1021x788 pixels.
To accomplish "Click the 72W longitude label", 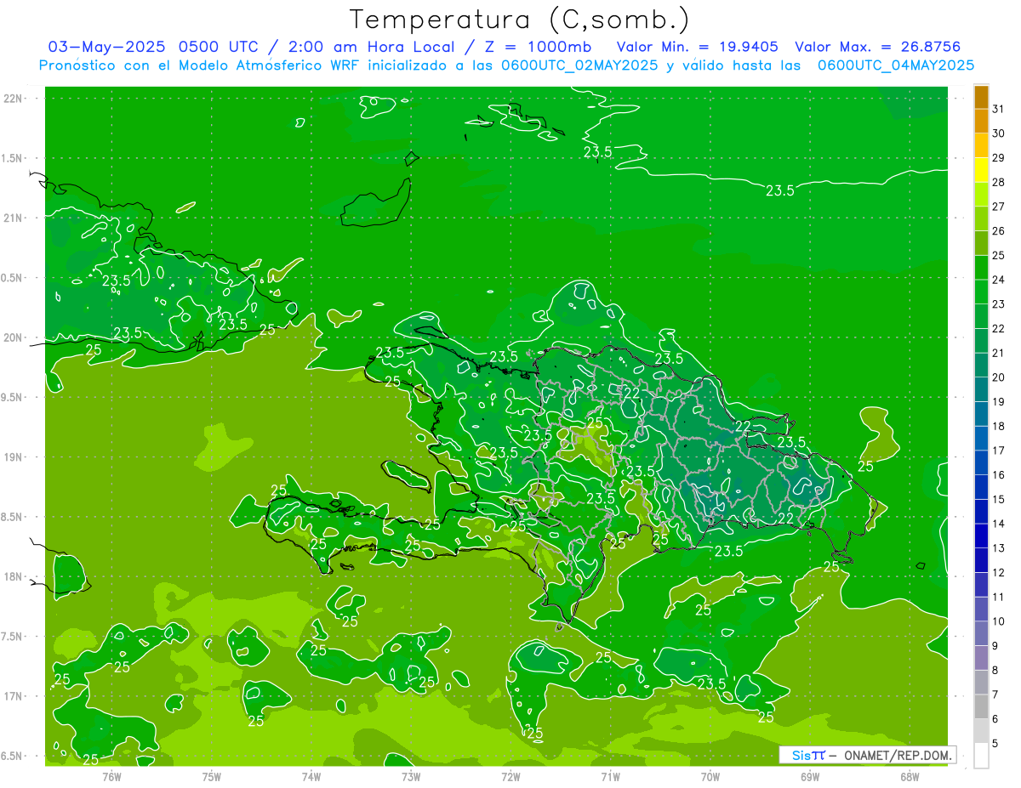I will [x=510, y=777].
